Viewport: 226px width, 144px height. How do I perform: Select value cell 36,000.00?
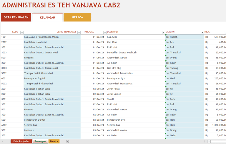coord(215,84)
